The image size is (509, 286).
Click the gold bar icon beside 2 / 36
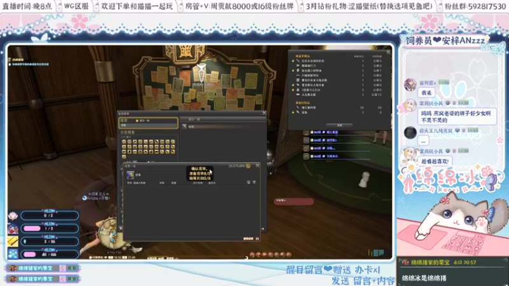13,242
